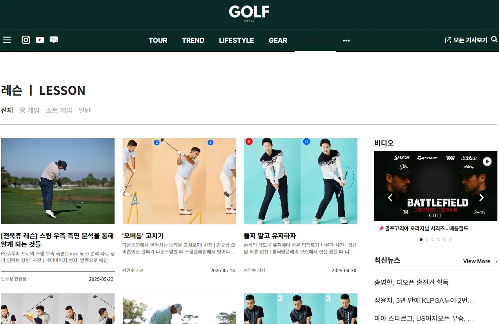Open the second-row numbered steps thumbnail
This screenshot has height=324, width=499.
(300, 309)
